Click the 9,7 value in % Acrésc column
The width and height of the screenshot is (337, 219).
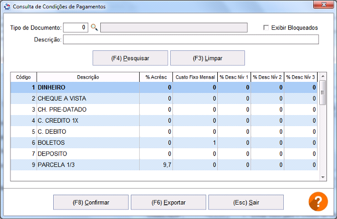tap(167, 165)
